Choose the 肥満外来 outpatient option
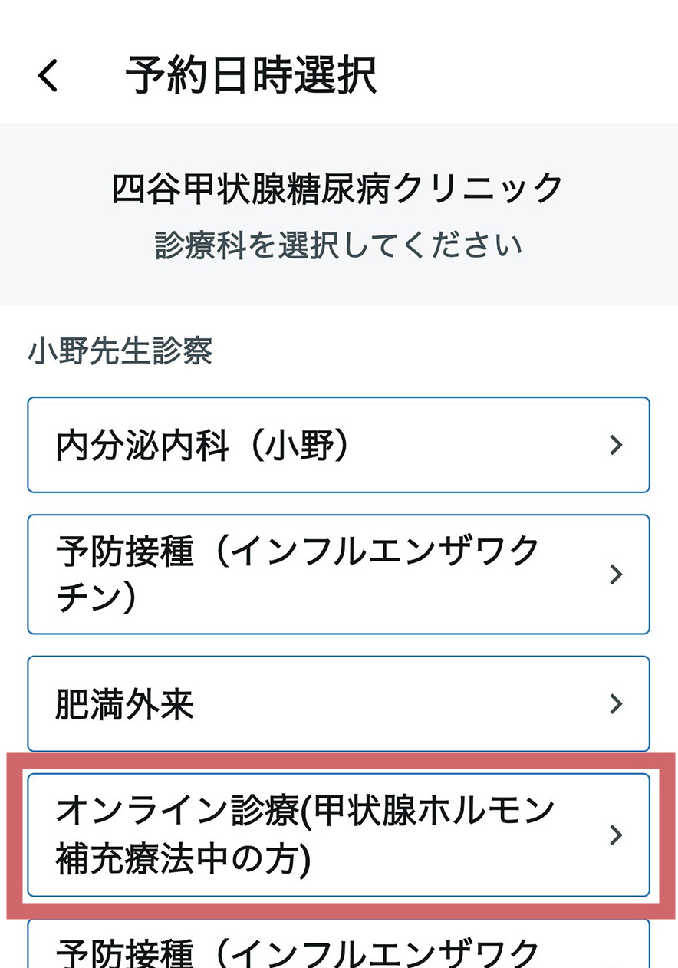This screenshot has width=678, height=968. click(337, 704)
